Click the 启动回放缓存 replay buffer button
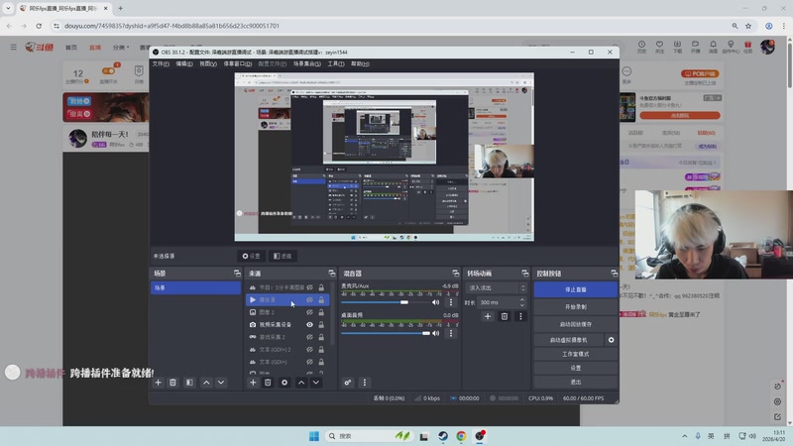The height and width of the screenshot is (446, 793). click(x=576, y=324)
